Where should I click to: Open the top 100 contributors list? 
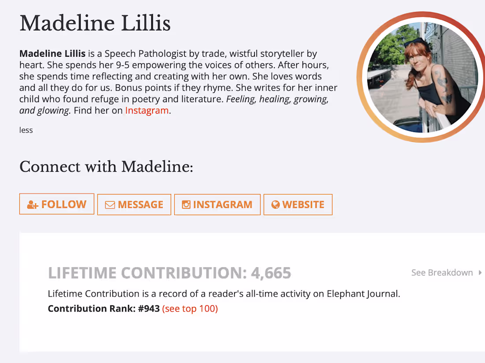[x=190, y=308]
